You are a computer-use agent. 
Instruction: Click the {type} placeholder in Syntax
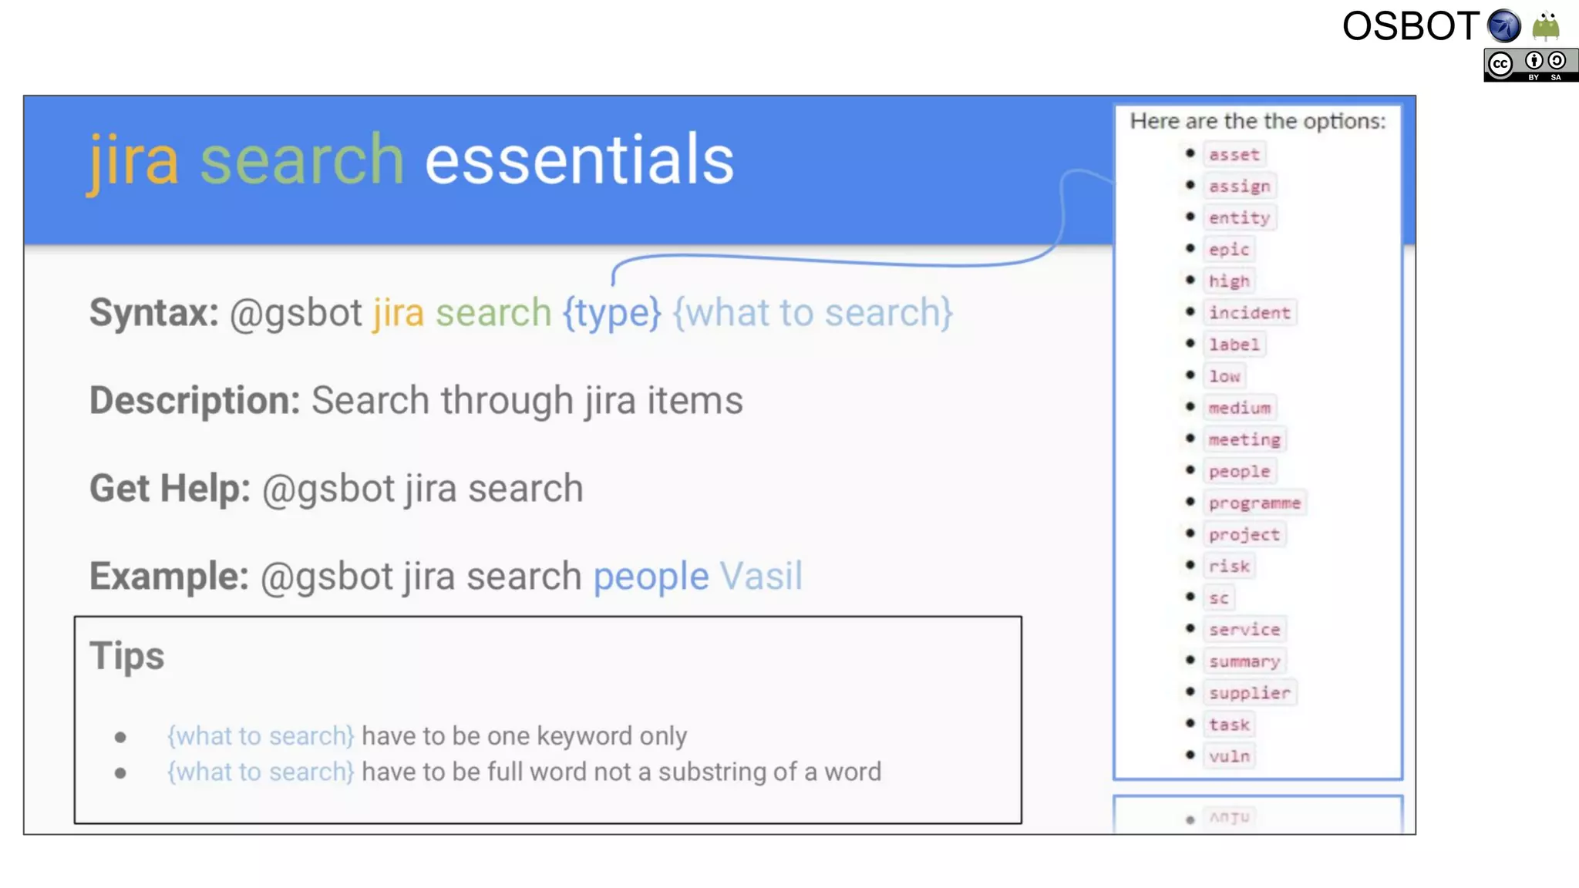611,313
